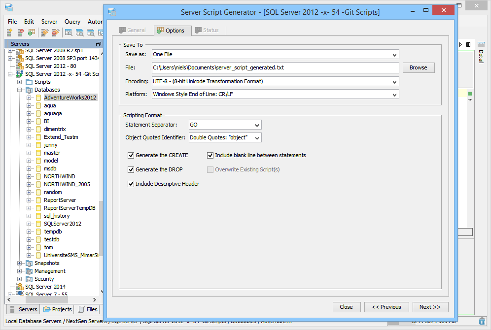Viewport: 491px width, 330px height.
Task: Click the register new server icon
Action: [x=9, y=32]
